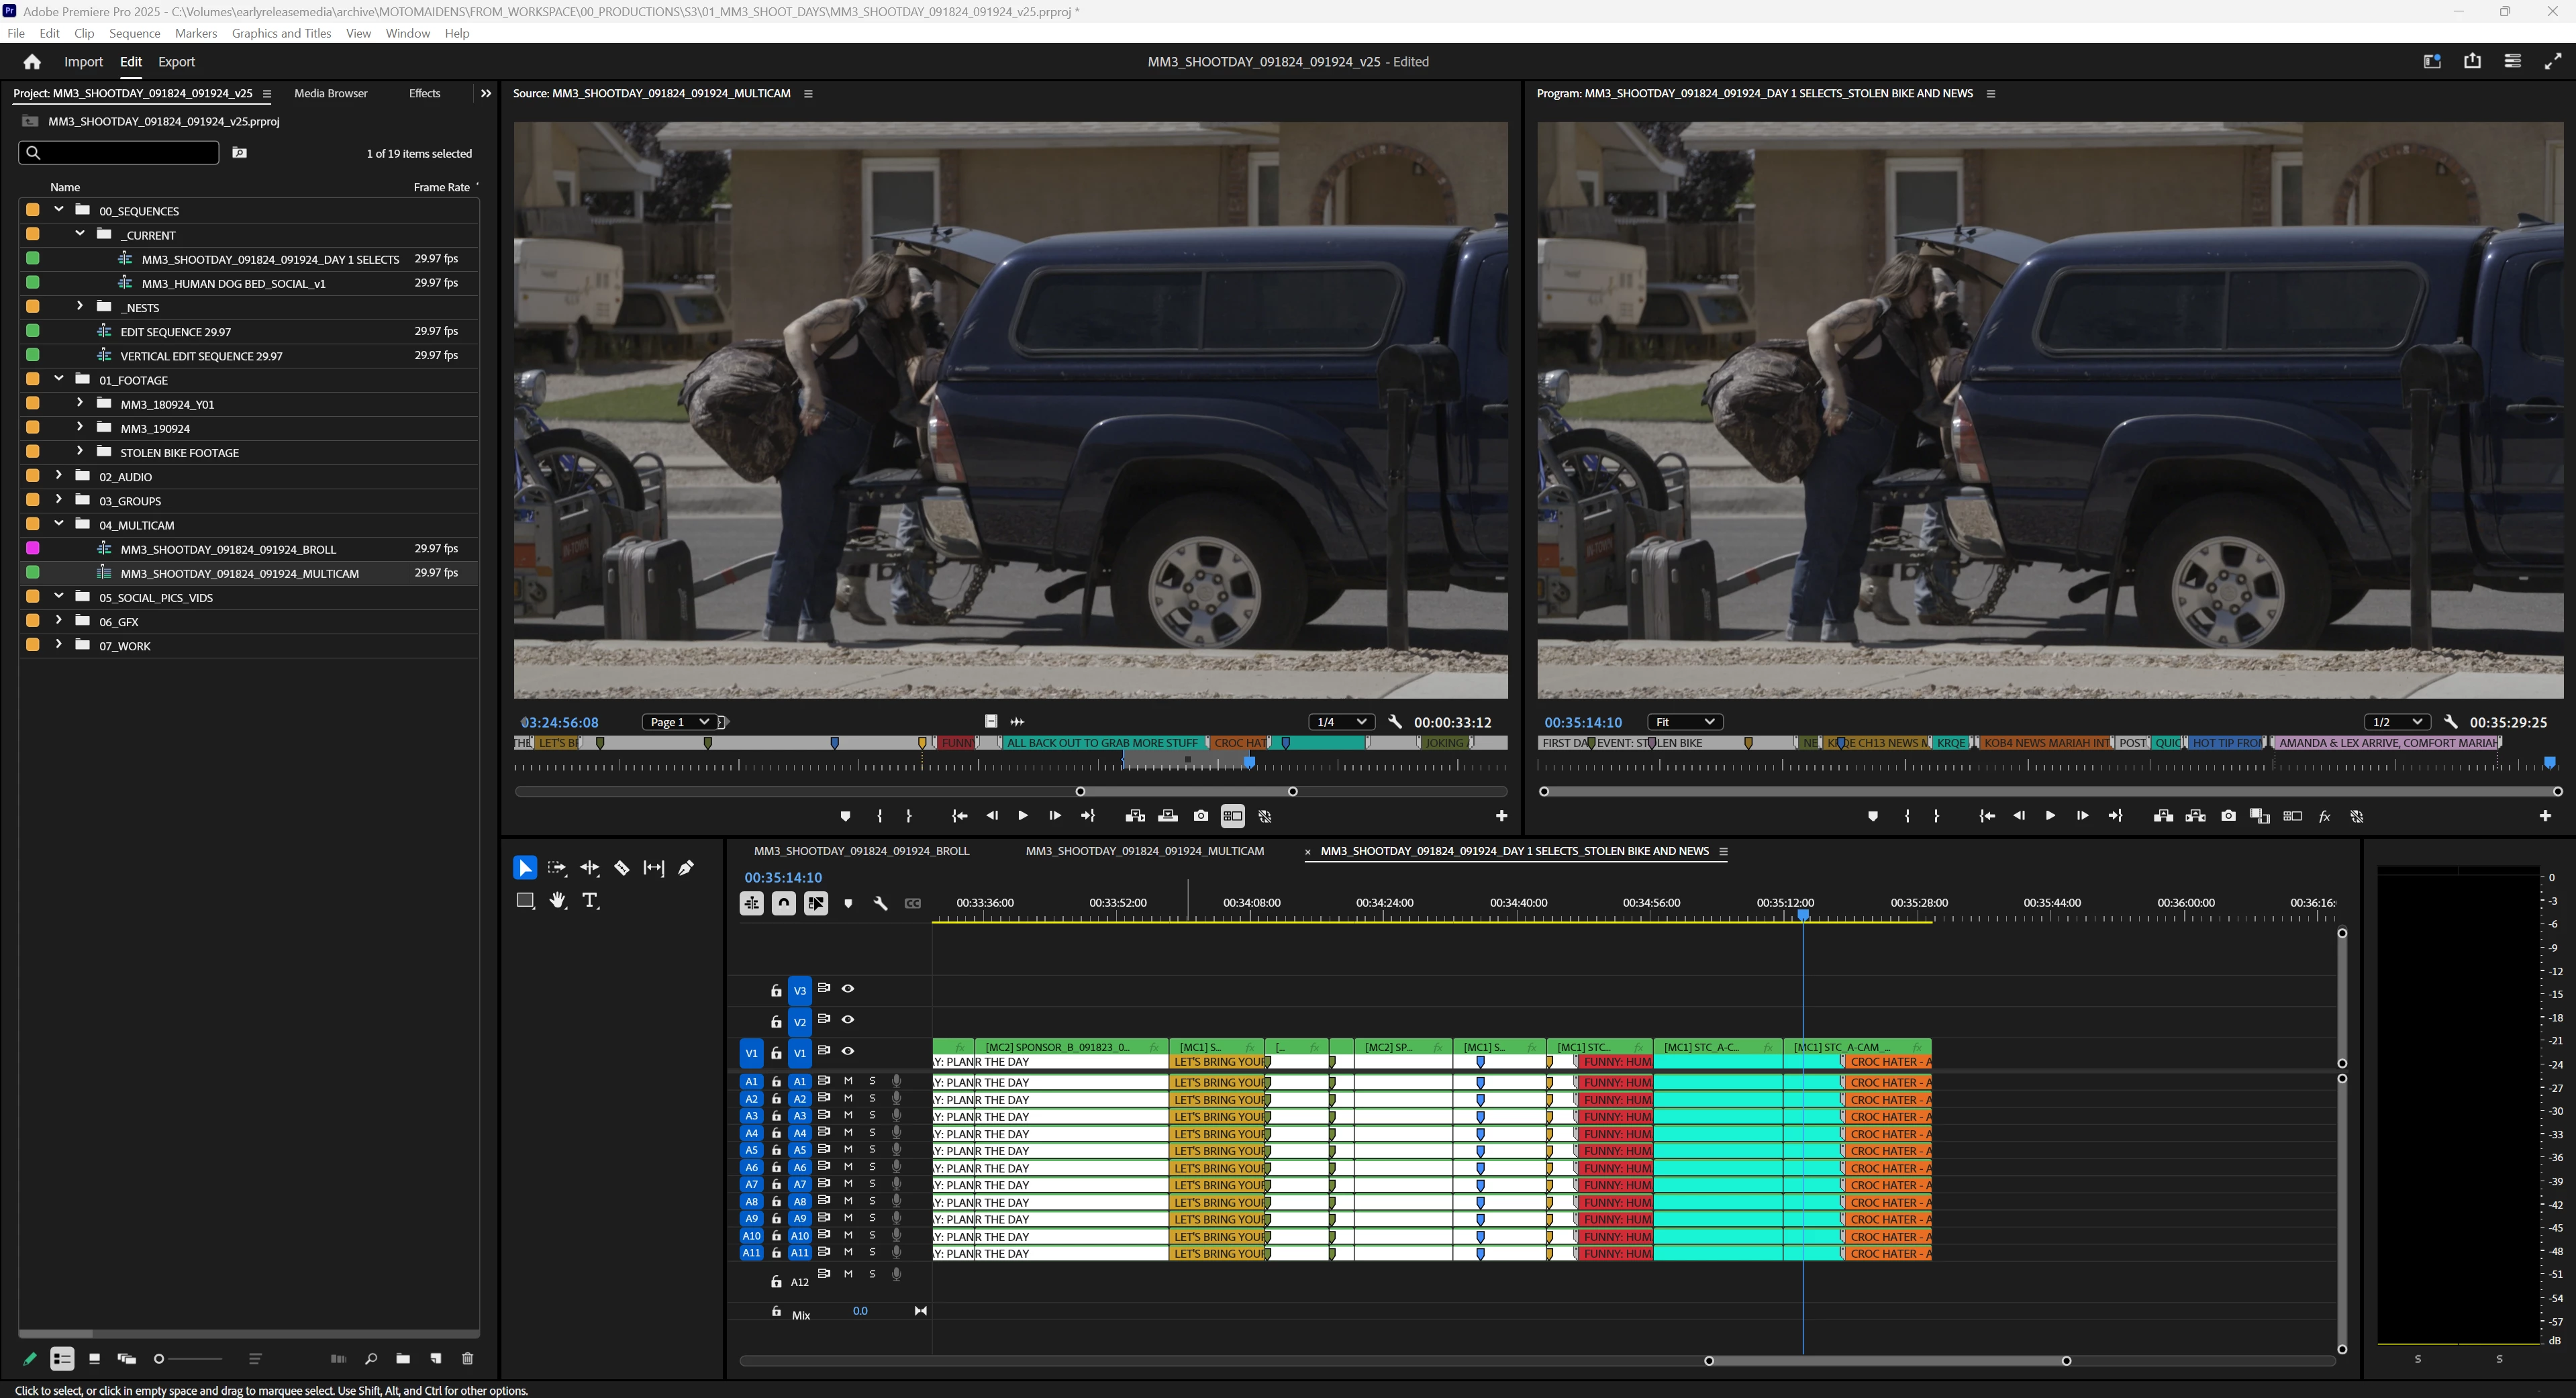Expand the 02_AUDIO bin
Screen dimensions: 2576x1398
(59, 476)
